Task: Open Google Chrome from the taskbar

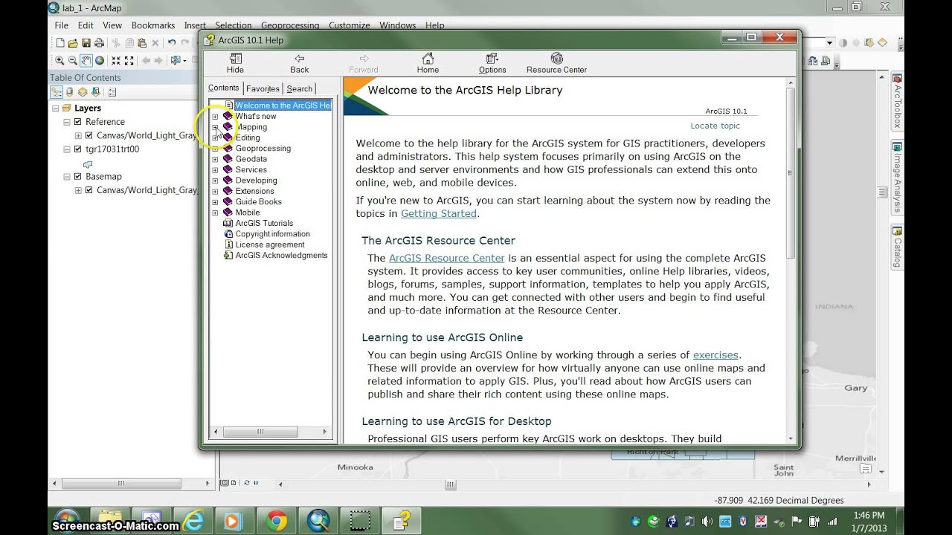Action: [x=276, y=521]
